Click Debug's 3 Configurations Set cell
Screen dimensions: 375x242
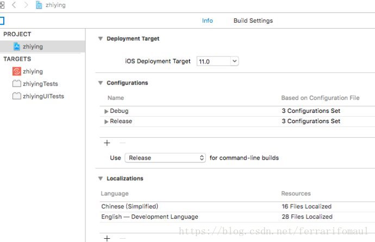coord(311,111)
